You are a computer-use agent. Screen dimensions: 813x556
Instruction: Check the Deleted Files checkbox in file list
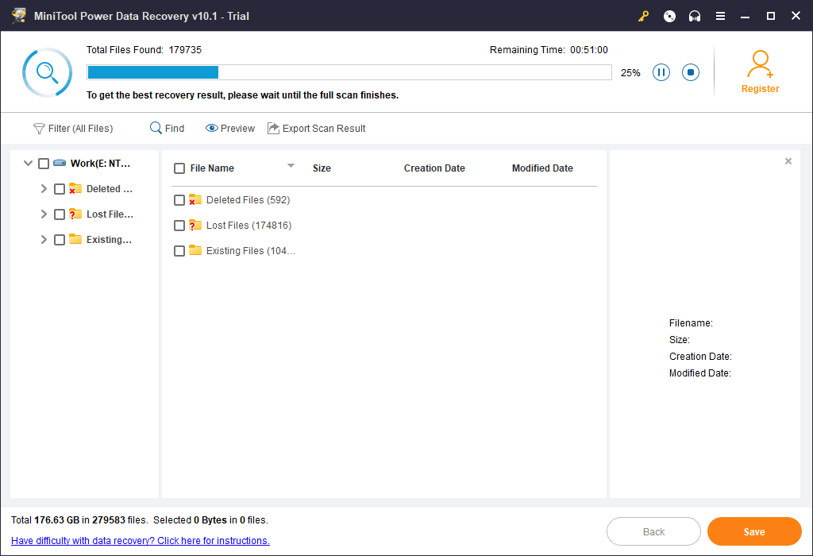click(x=179, y=200)
